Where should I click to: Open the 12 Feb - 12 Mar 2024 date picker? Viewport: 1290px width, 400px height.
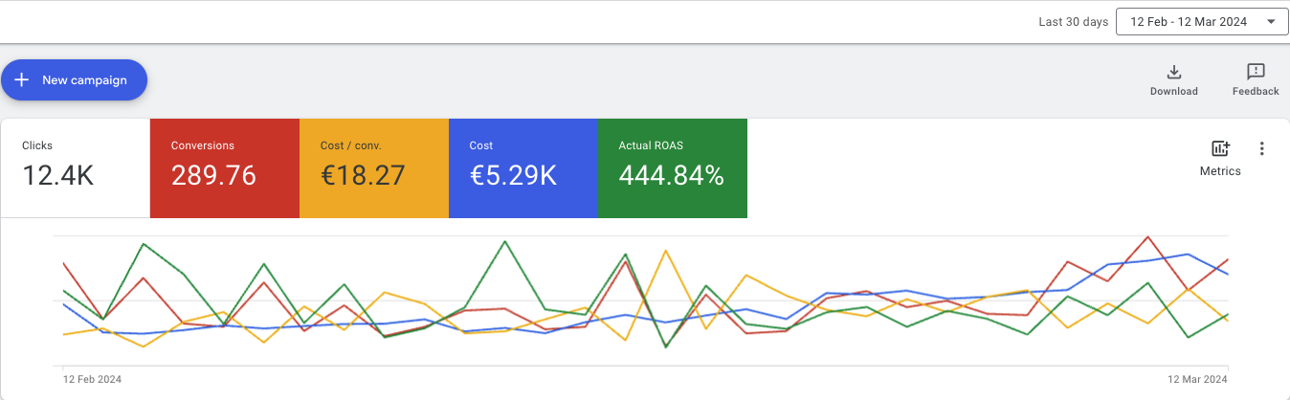(1190, 21)
